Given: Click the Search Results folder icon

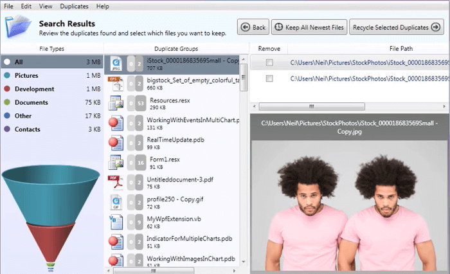Looking at the screenshot, I should pyautogui.click(x=18, y=27).
